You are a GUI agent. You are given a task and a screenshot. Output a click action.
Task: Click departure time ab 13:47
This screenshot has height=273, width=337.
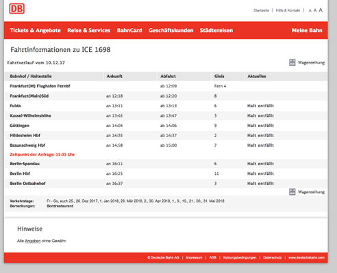[x=168, y=115]
